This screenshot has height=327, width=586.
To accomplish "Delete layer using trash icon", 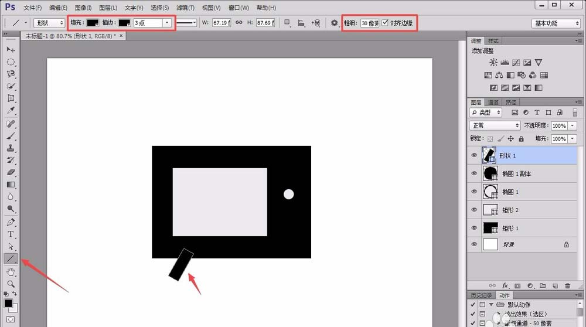I will pyautogui.click(x=567, y=285).
